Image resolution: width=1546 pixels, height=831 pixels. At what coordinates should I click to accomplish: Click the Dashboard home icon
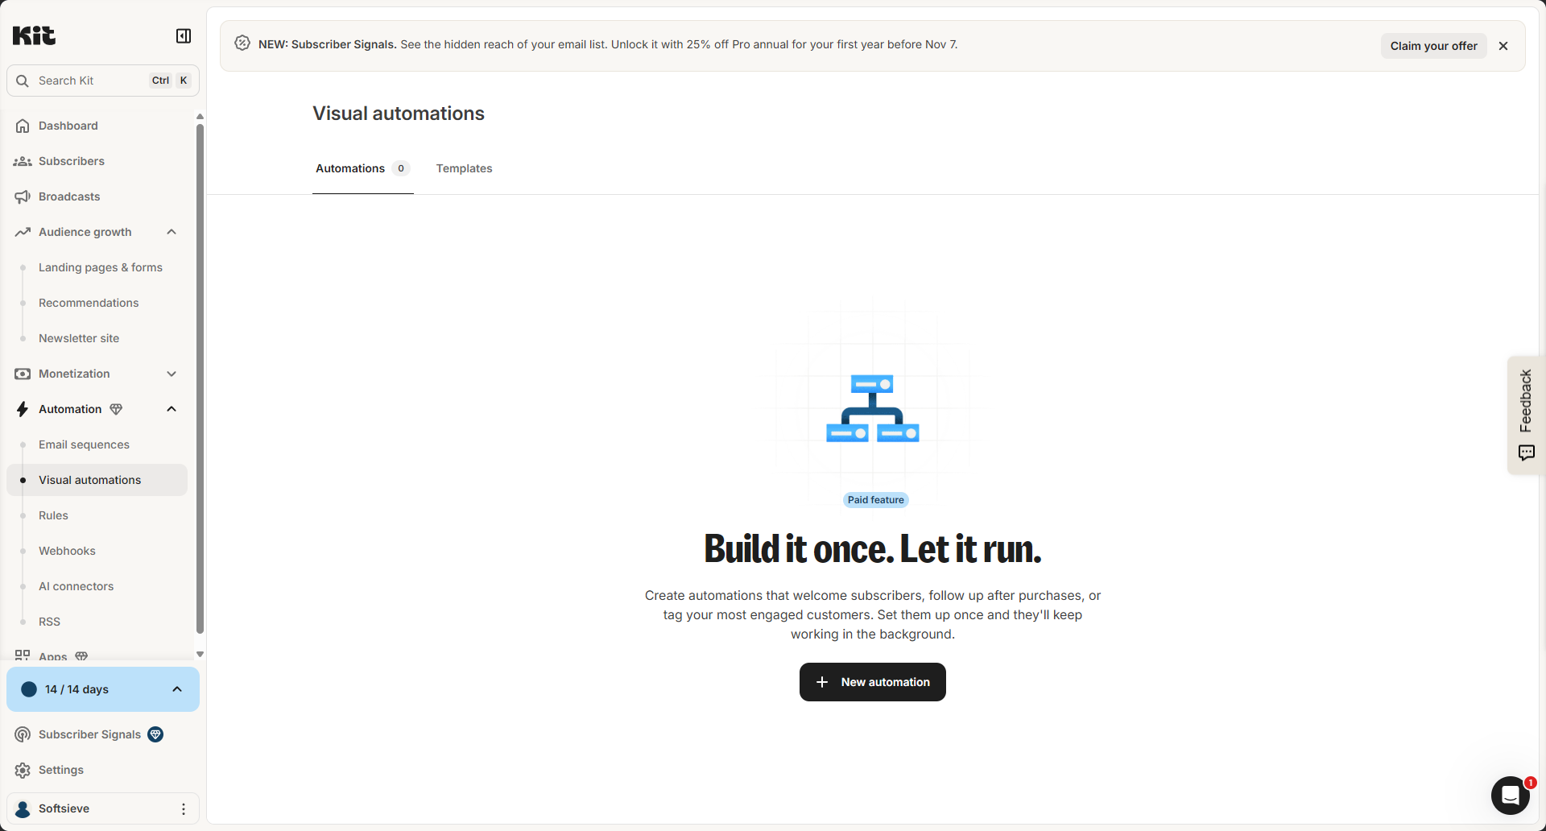pos(23,126)
